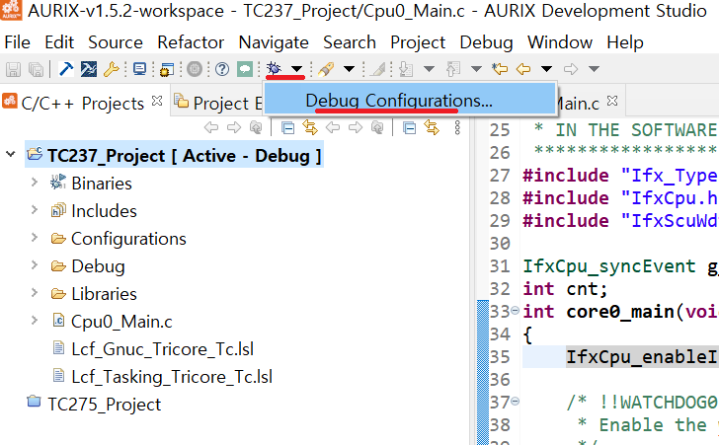The image size is (719, 445).
Task: Collapse the TC237_Project tree node
Action: click(11, 155)
